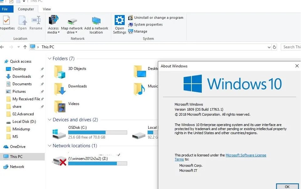The image size is (303, 189).
Task: Click the Desktop pin icon in sidebar
Action: pos(42,69)
